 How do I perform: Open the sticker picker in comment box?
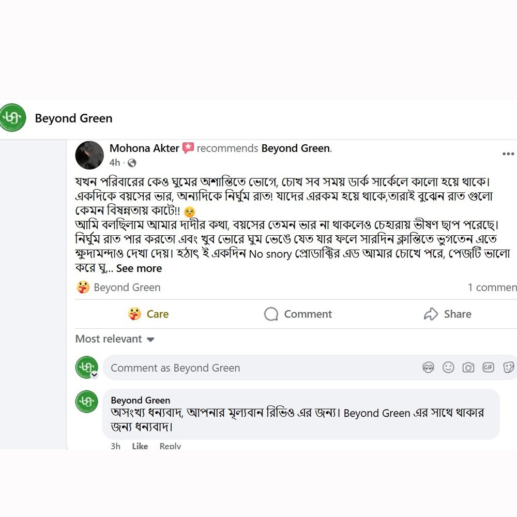point(508,368)
